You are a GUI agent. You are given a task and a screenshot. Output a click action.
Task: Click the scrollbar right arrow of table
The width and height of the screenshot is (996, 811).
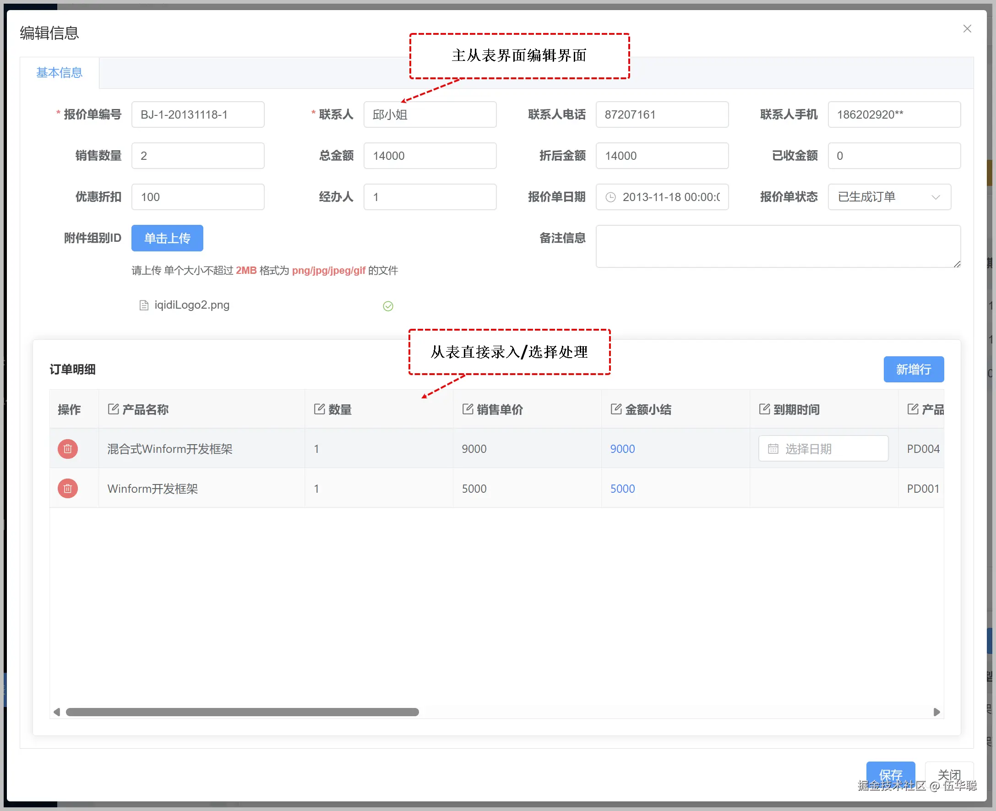tap(936, 712)
